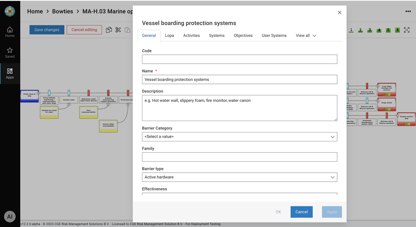The width and height of the screenshot is (416, 227).
Task: Select diagram level 1 button
Action: coord(351,30)
